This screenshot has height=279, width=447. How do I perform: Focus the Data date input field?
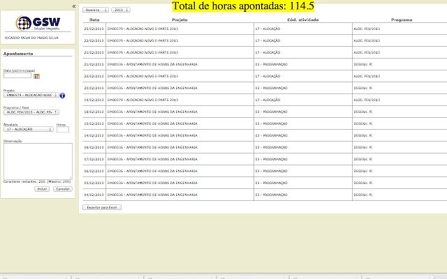(17, 75)
